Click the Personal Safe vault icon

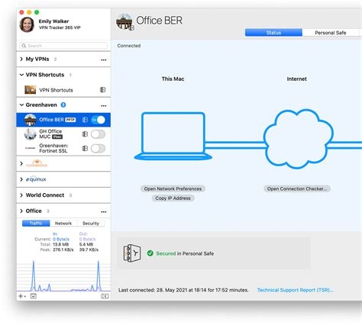[132, 253]
